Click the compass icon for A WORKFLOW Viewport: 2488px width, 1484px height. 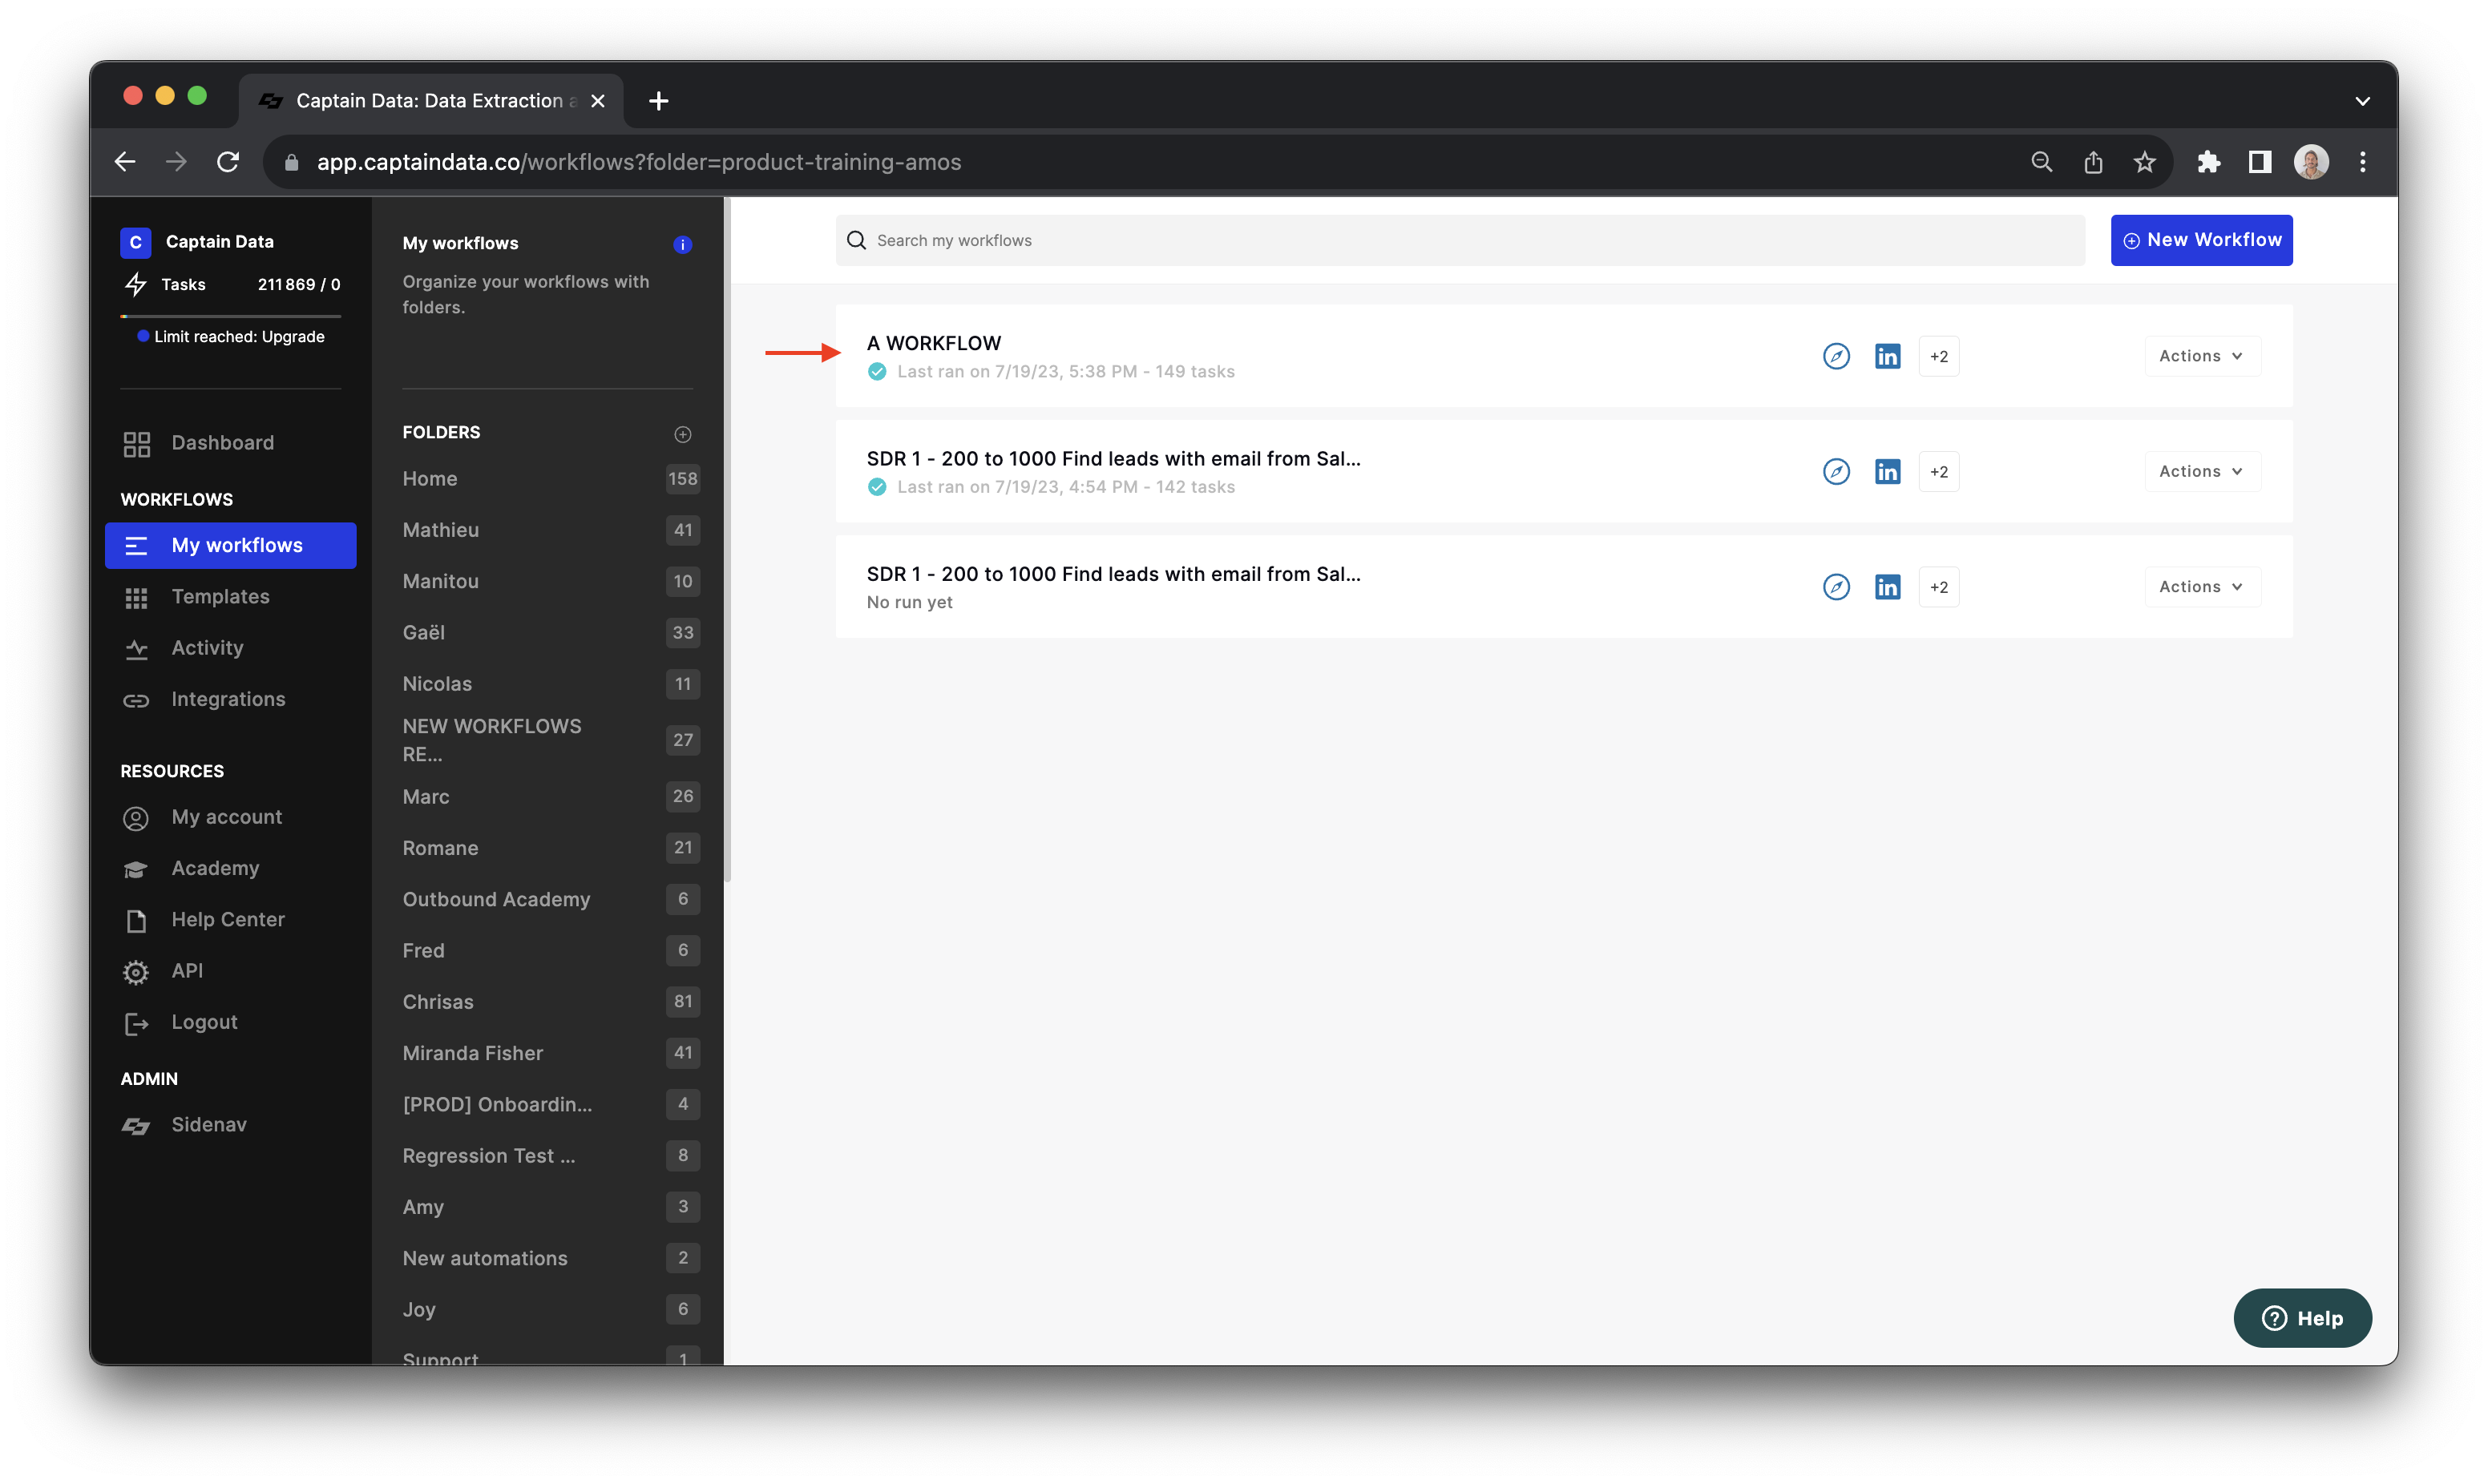pos(1836,356)
